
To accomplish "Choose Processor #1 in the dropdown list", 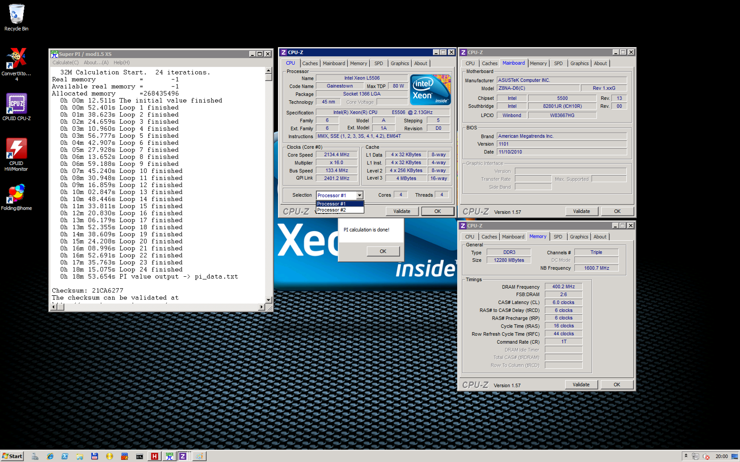I will click(x=340, y=204).
